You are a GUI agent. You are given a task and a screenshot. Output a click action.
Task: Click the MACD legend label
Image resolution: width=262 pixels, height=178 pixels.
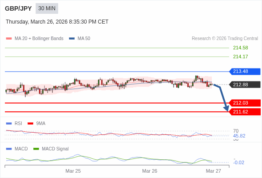coord(21,149)
